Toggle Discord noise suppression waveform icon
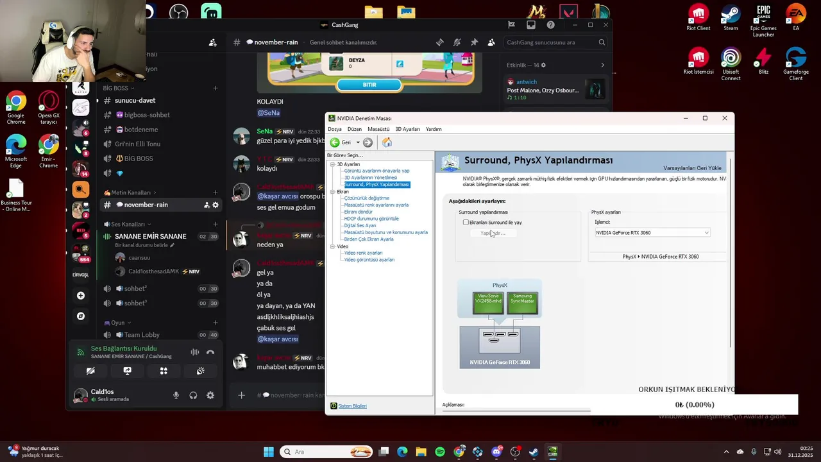The image size is (821, 462). click(x=194, y=352)
